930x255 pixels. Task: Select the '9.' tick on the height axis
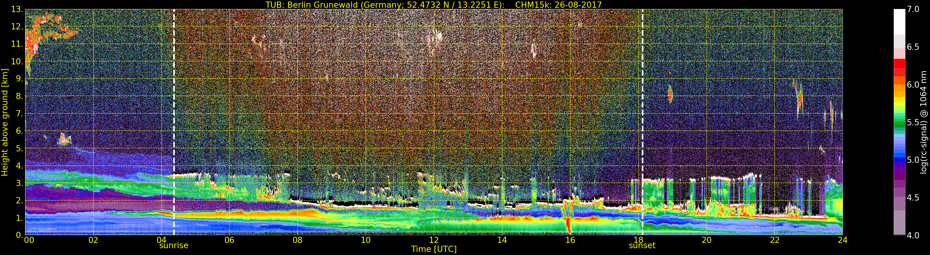(19, 79)
